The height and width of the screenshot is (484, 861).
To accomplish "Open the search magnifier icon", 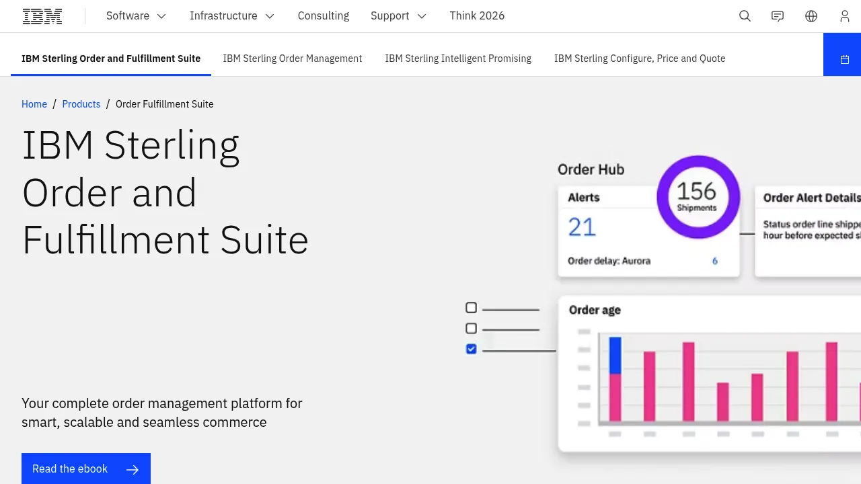I will tap(745, 16).
